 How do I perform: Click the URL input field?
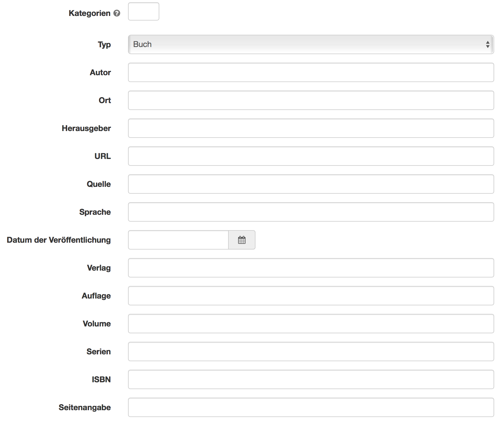click(x=311, y=156)
